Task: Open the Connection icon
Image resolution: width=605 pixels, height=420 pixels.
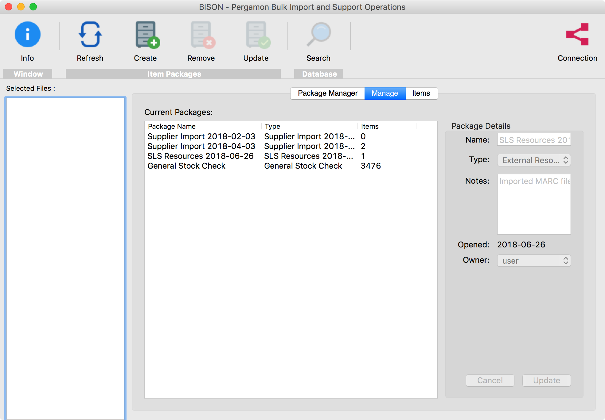Action: click(577, 35)
